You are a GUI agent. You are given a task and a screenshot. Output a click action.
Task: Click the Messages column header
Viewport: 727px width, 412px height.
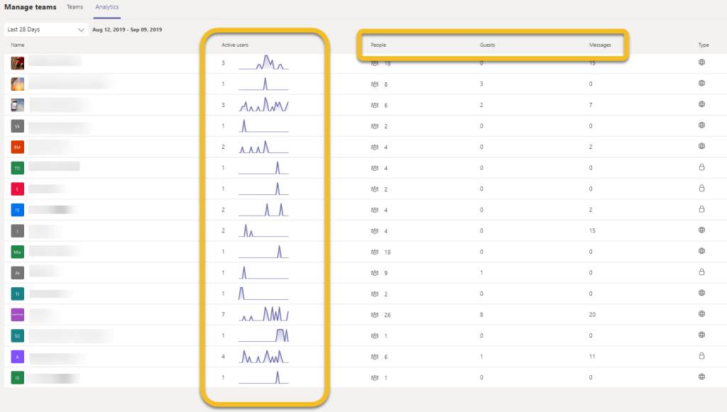pyautogui.click(x=601, y=45)
